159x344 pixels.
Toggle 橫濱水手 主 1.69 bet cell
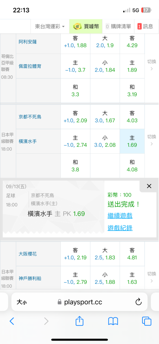click(132, 141)
